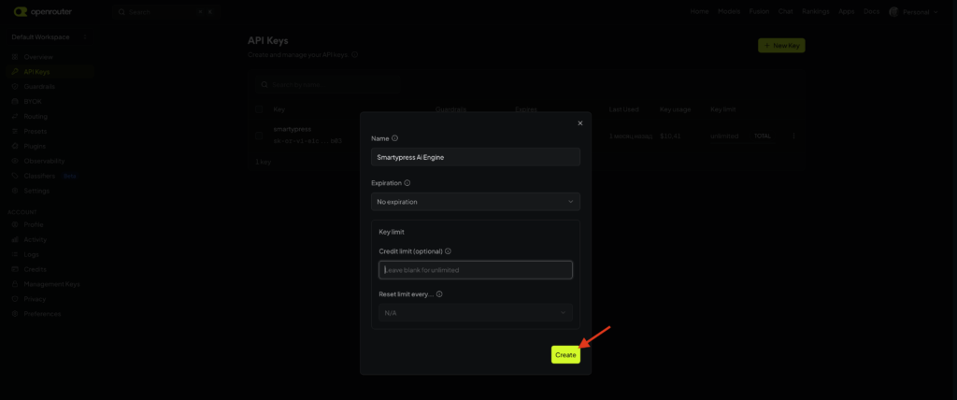Image resolution: width=957 pixels, height=400 pixels.
Task: Open the three-dot menu for smartypress key
Action: [x=793, y=136]
